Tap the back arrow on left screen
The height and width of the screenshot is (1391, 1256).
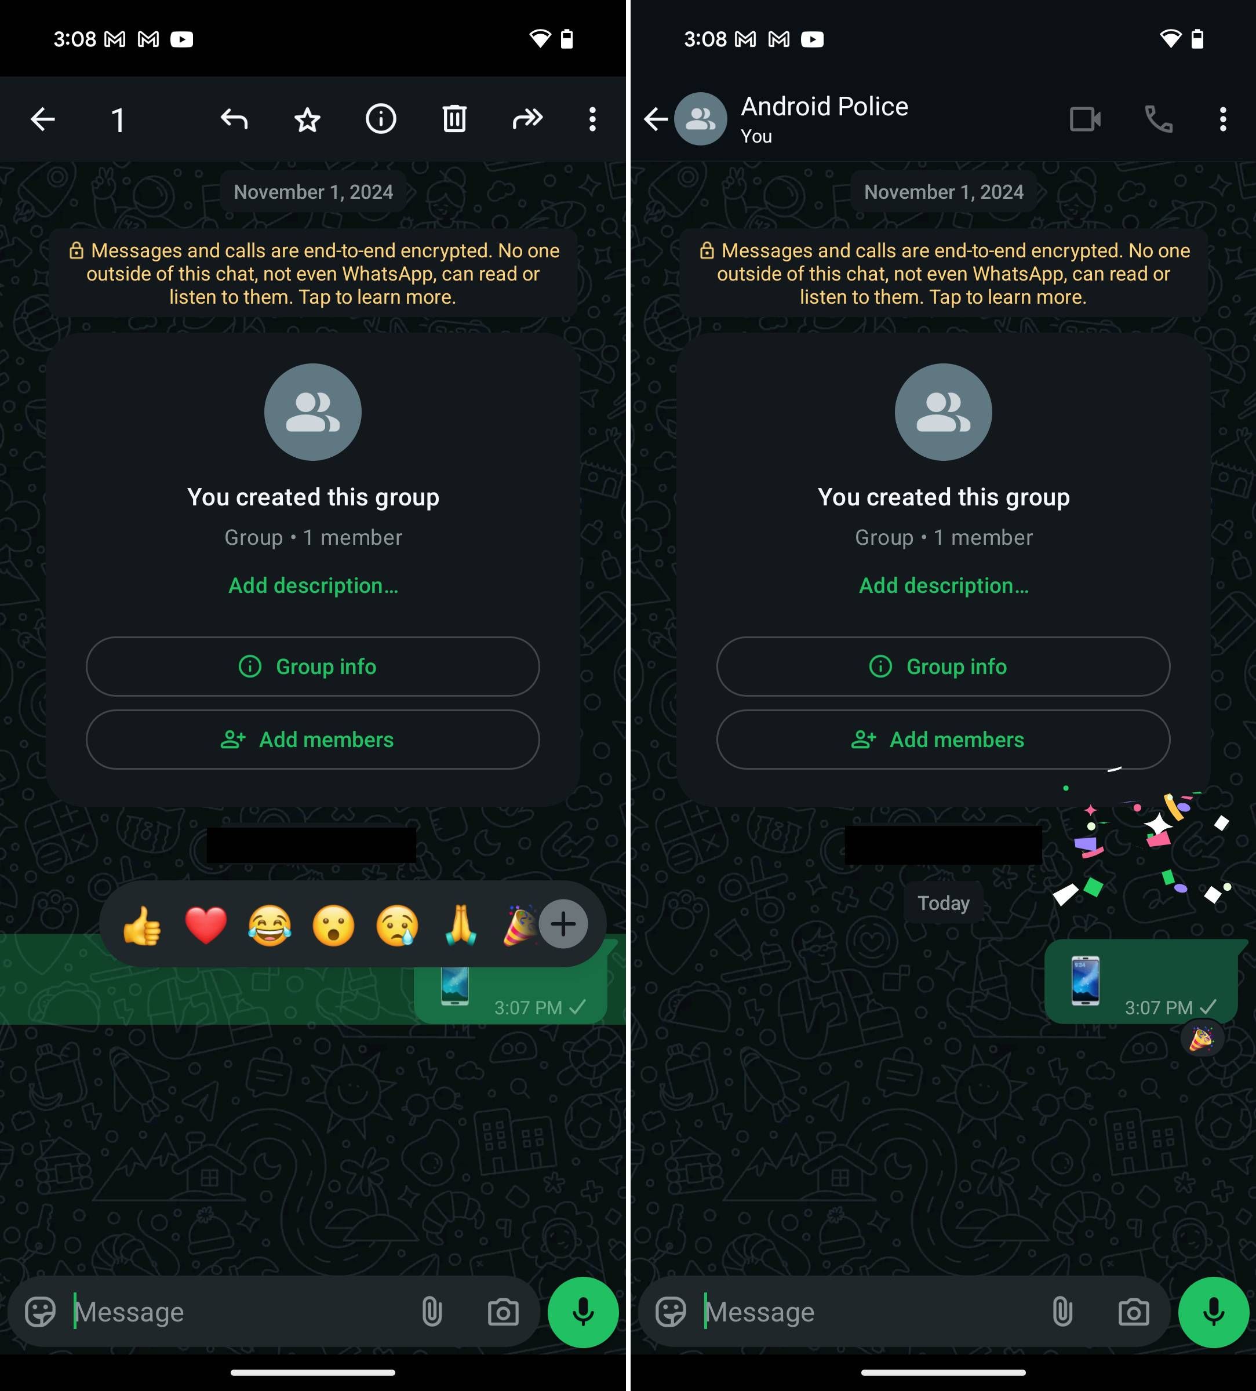(45, 118)
